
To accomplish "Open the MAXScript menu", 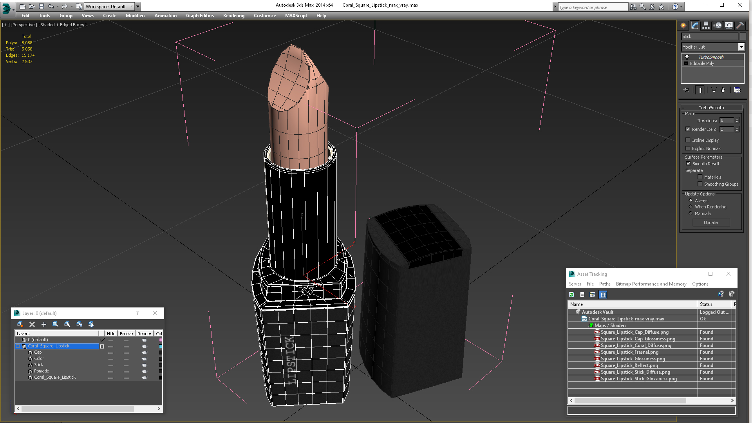I will (296, 16).
